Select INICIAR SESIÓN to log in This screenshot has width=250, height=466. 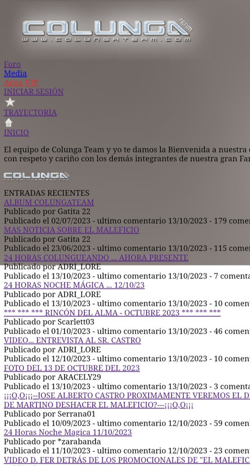tap(34, 91)
